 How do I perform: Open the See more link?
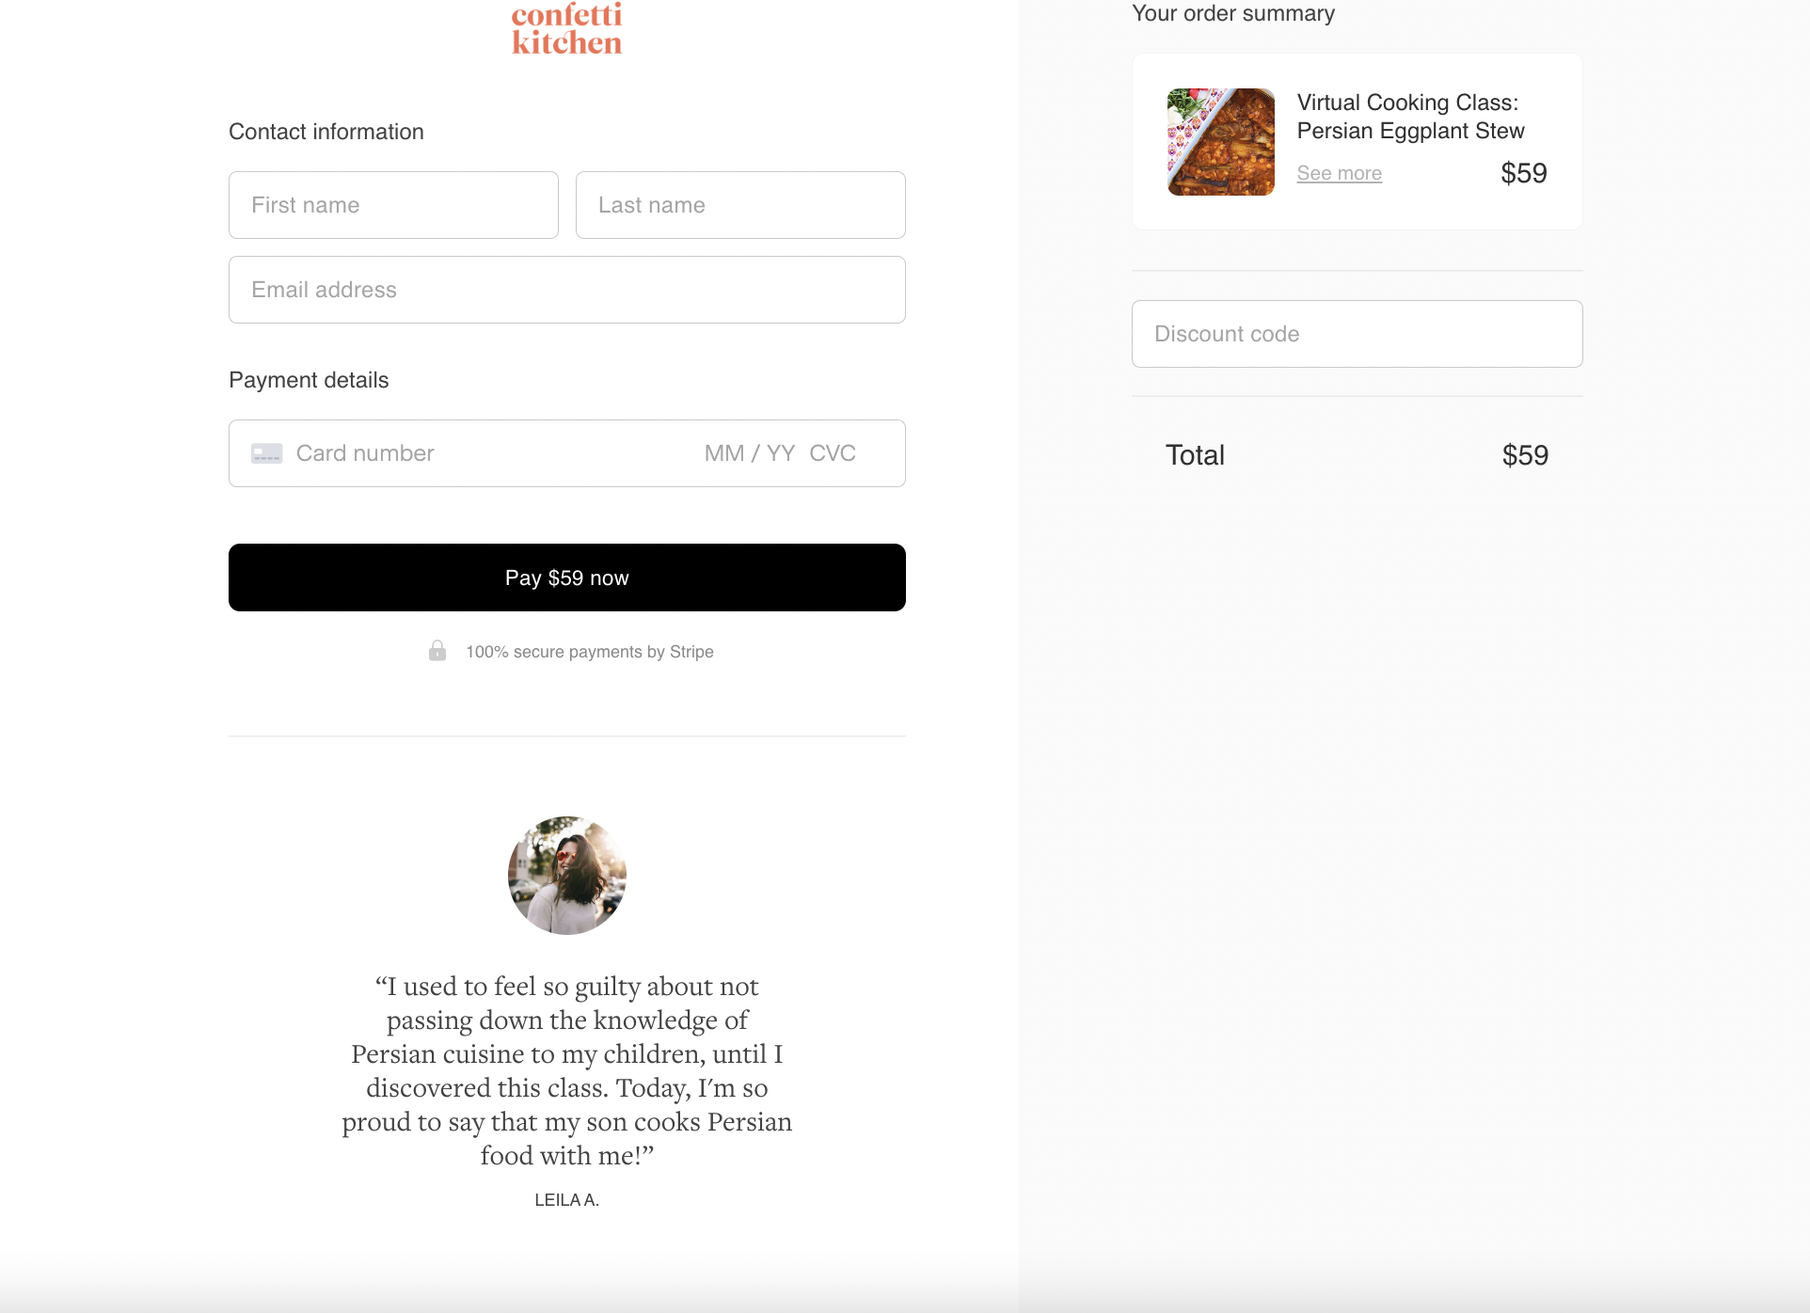pyautogui.click(x=1339, y=173)
